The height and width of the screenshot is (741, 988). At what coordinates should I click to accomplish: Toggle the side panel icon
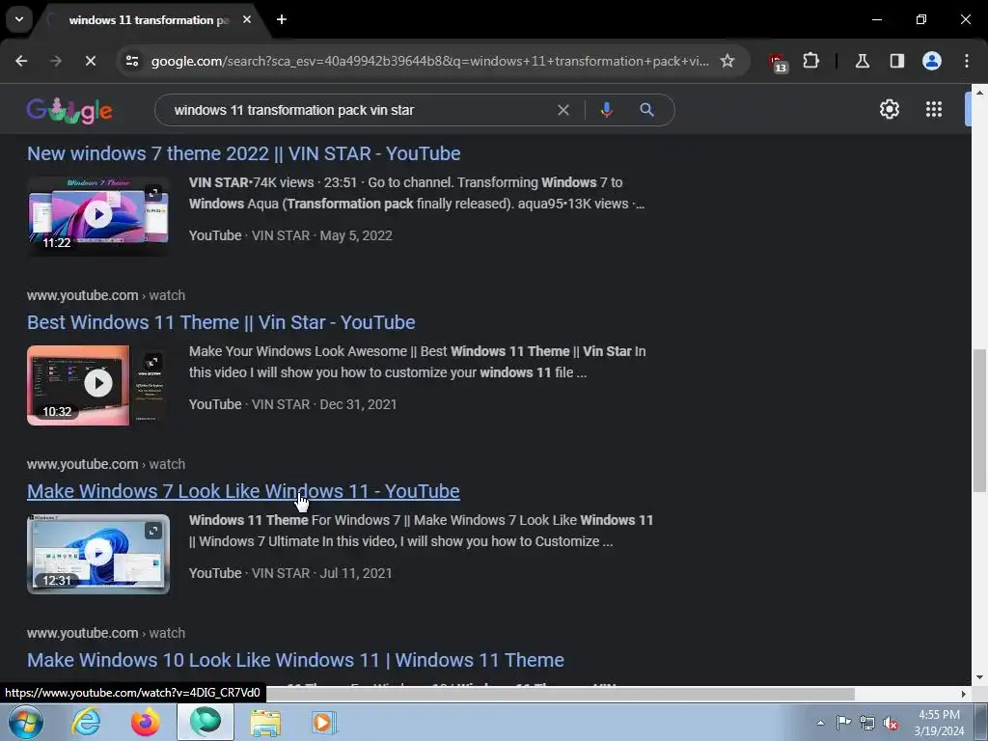[x=896, y=61]
